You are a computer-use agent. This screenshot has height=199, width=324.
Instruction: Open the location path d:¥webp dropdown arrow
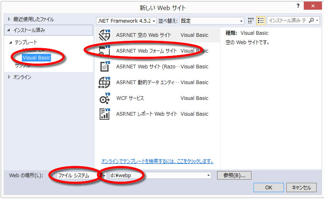(209, 176)
